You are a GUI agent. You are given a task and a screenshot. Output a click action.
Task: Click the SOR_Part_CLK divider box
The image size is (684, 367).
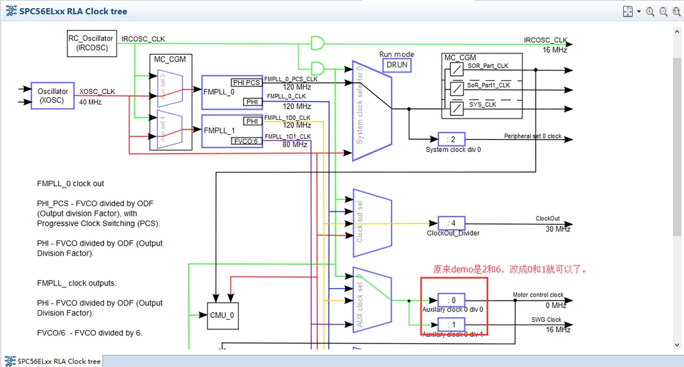tap(457, 69)
